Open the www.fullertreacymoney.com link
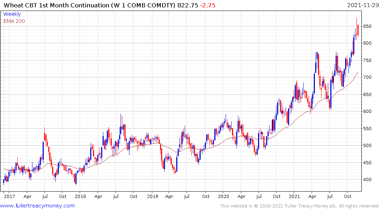 coord(37,206)
